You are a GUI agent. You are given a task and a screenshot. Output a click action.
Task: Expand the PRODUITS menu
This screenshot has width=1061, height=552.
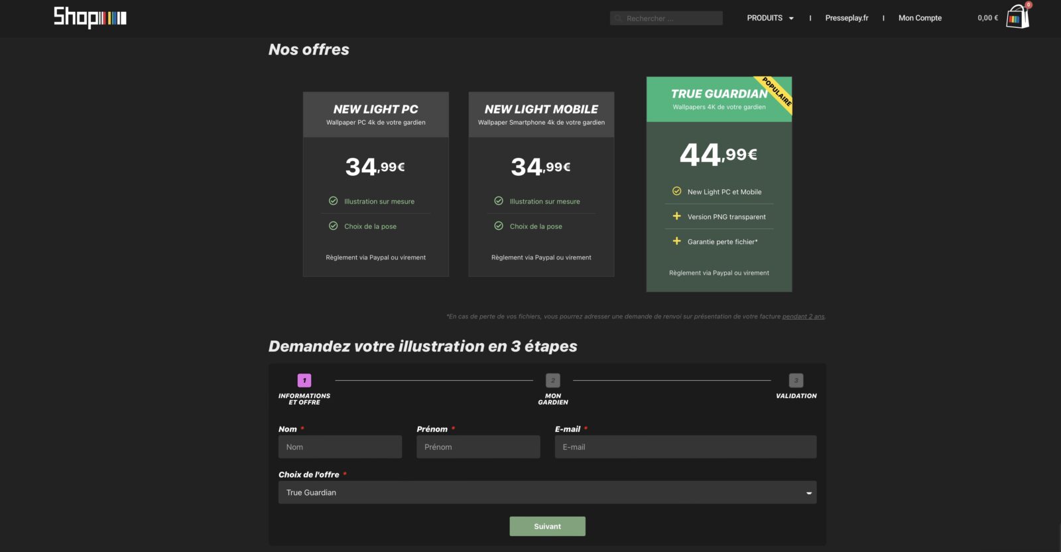(771, 18)
